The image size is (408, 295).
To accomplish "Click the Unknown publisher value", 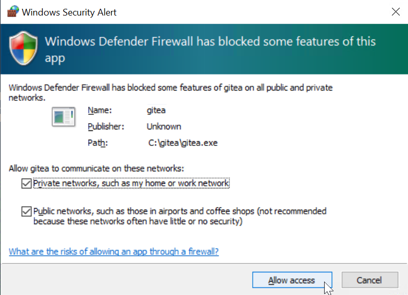I will 164,127.
